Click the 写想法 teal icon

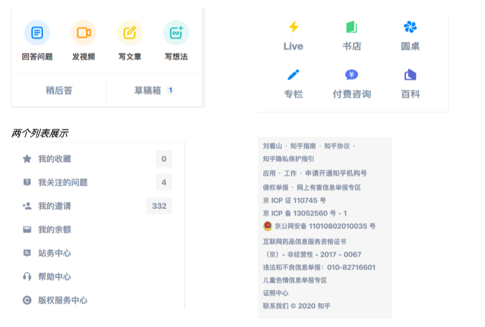[x=176, y=32]
